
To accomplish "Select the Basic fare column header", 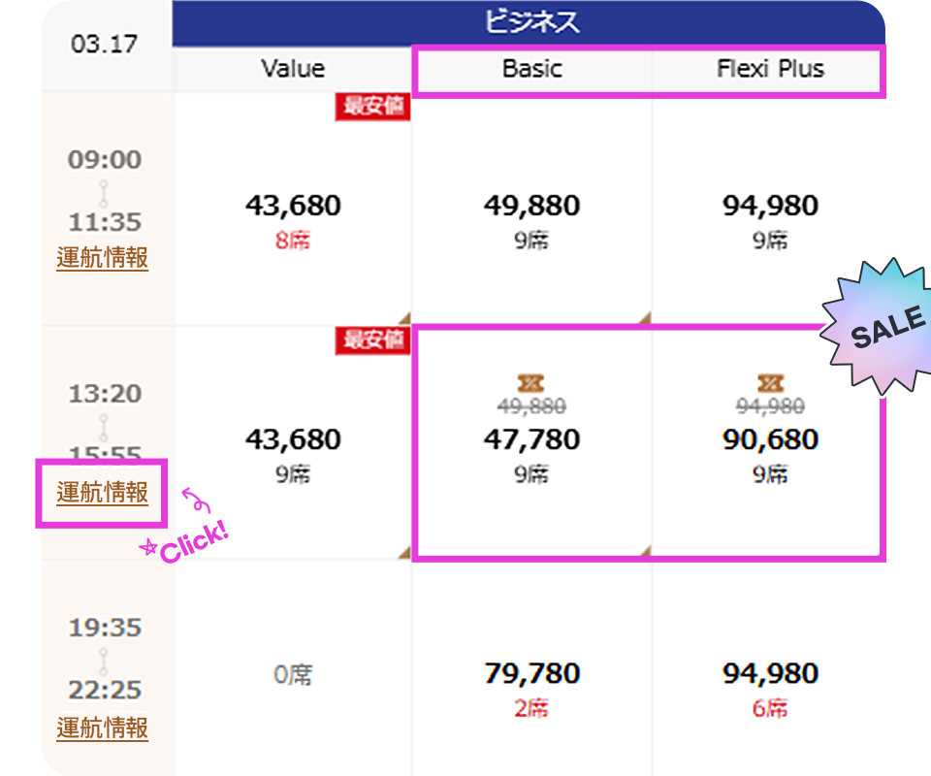I will pyautogui.click(x=531, y=69).
